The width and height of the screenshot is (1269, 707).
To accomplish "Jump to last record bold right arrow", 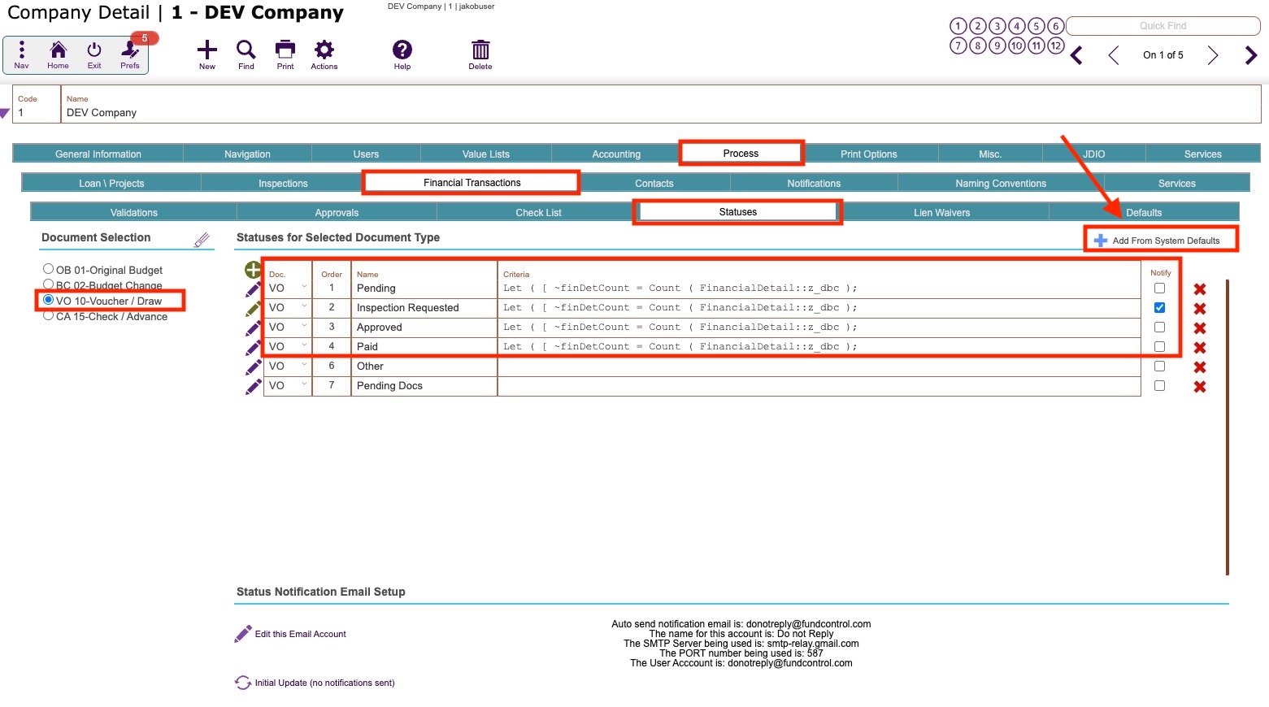I will click(1251, 55).
